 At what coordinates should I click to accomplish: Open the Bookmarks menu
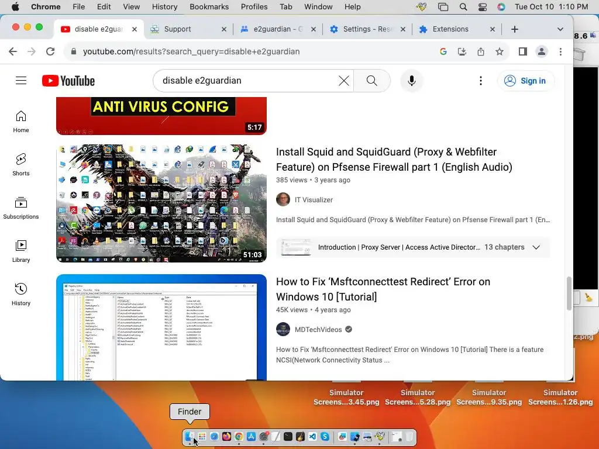(209, 7)
